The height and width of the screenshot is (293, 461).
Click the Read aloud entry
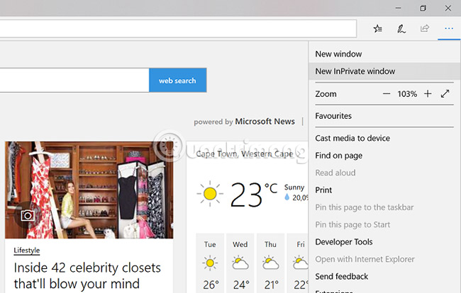(385, 173)
